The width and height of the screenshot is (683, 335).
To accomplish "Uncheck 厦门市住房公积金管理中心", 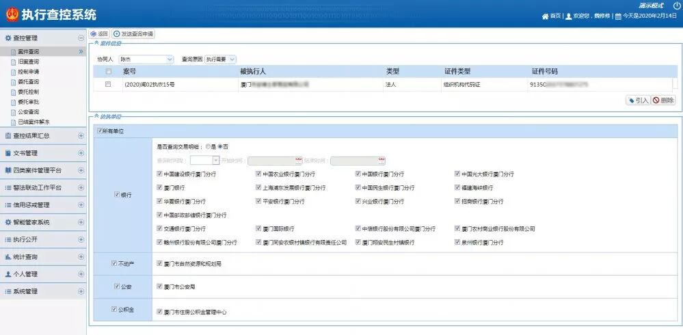I will (x=159, y=312).
